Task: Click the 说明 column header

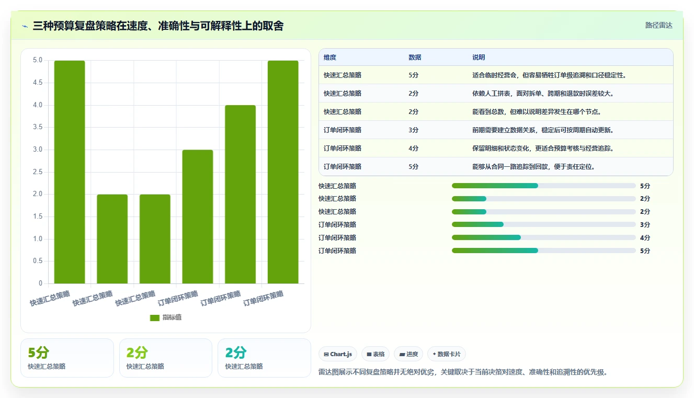Action: click(x=479, y=58)
